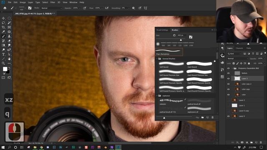
Task: Select the Zoom tool in the toolbox
Action: coord(3,63)
